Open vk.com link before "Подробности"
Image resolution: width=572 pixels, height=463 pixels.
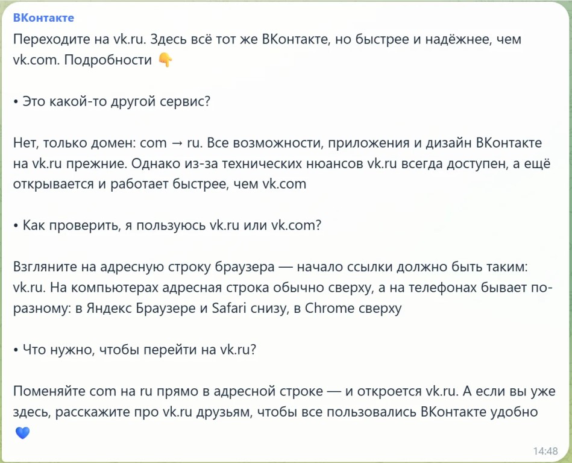pos(36,60)
